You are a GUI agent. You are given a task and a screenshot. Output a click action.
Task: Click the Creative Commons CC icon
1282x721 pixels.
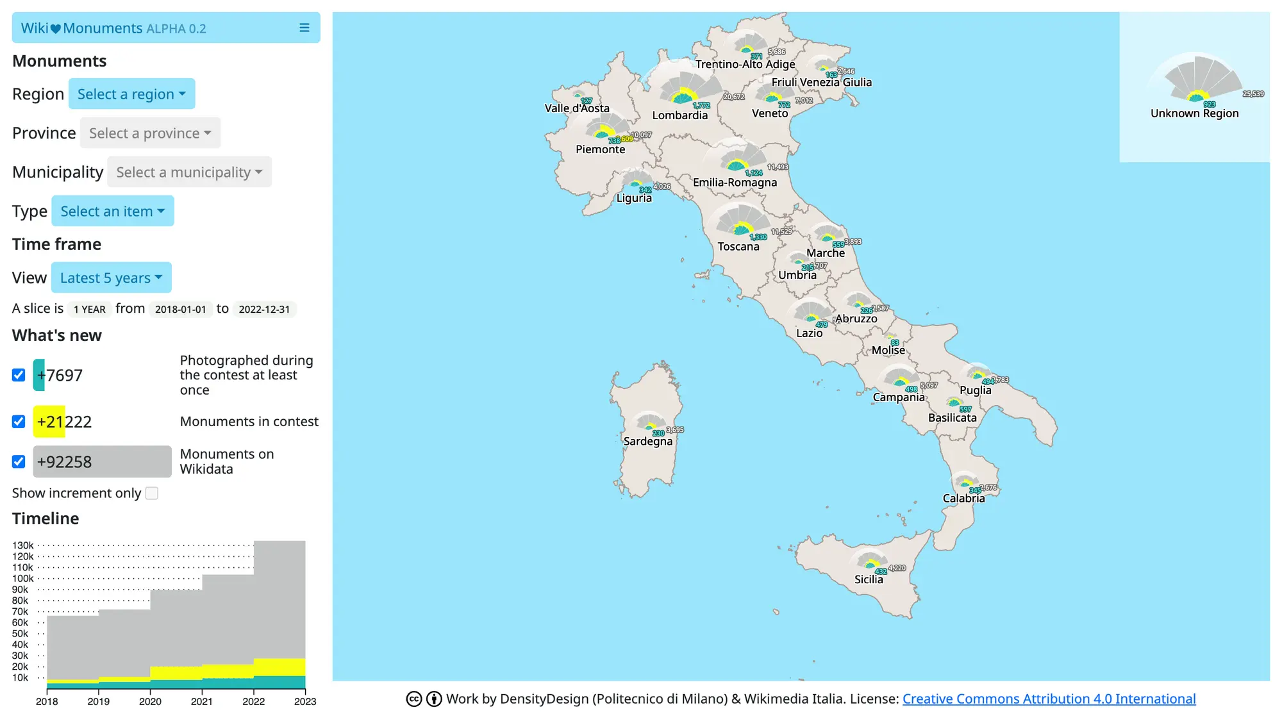click(414, 699)
